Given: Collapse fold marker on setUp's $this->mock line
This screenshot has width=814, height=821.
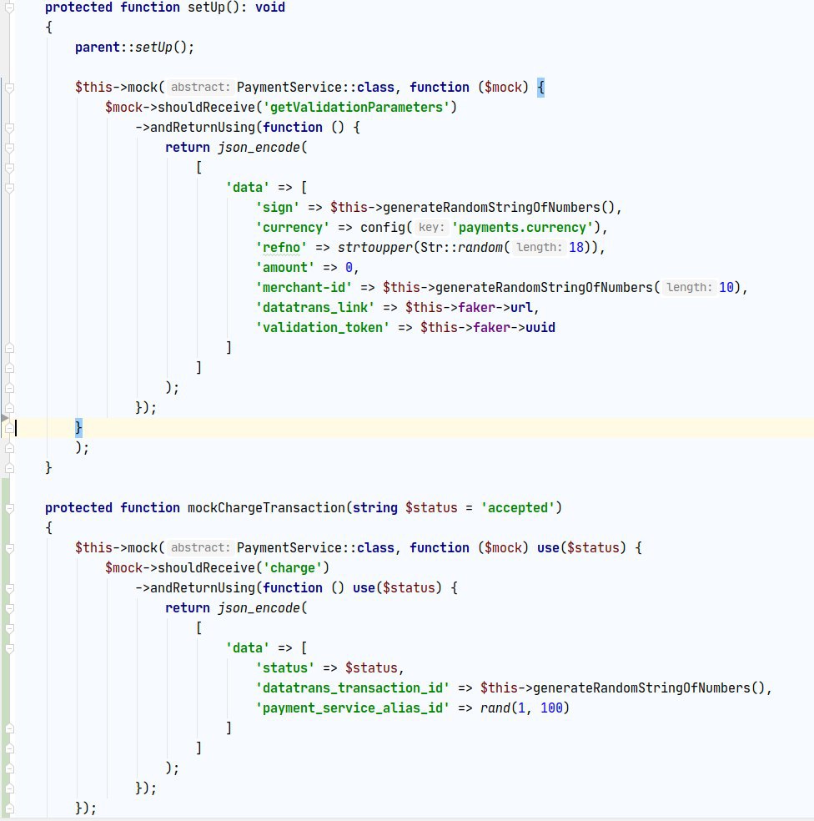Looking at the screenshot, I should pos(9,88).
